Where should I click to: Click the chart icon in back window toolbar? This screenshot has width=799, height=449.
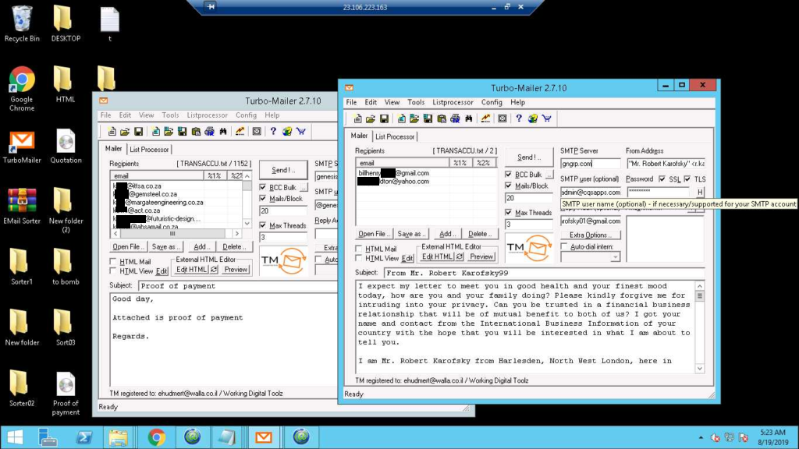click(x=240, y=131)
